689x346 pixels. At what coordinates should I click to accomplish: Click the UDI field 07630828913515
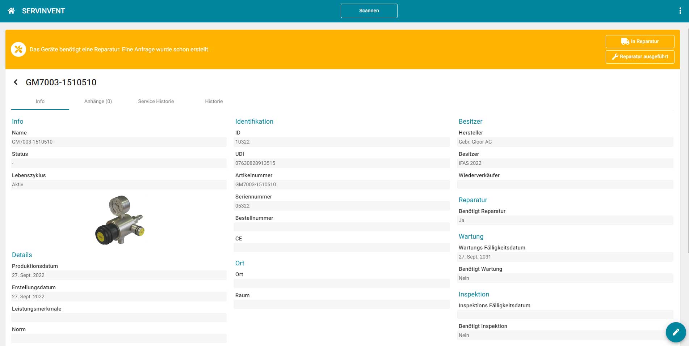pyautogui.click(x=341, y=163)
